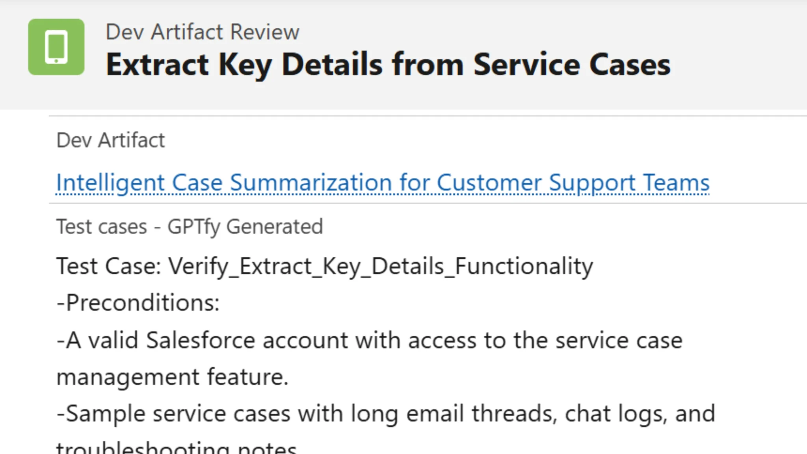Screen dimensions: 807x454
Task: Click the dotted-underlined artifact hyperlink
Action: click(382, 182)
